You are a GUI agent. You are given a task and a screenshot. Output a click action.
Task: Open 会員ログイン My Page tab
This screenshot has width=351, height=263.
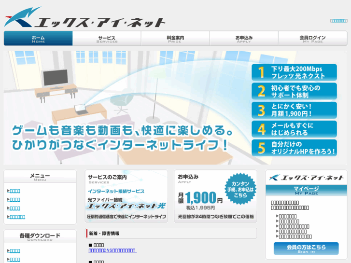(313, 39)
